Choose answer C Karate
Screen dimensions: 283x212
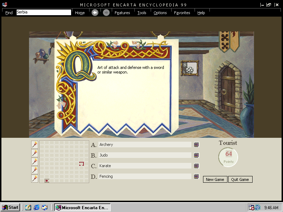tap(145, 166)
